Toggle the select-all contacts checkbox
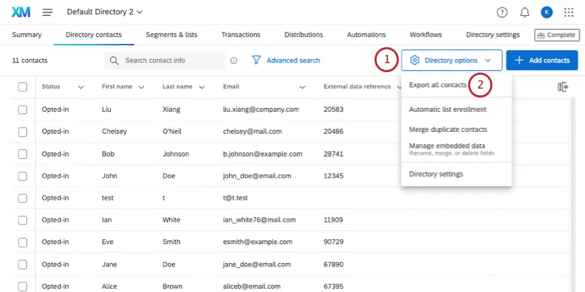The height and width of the screenshot is (292, 585). (23, 87)
